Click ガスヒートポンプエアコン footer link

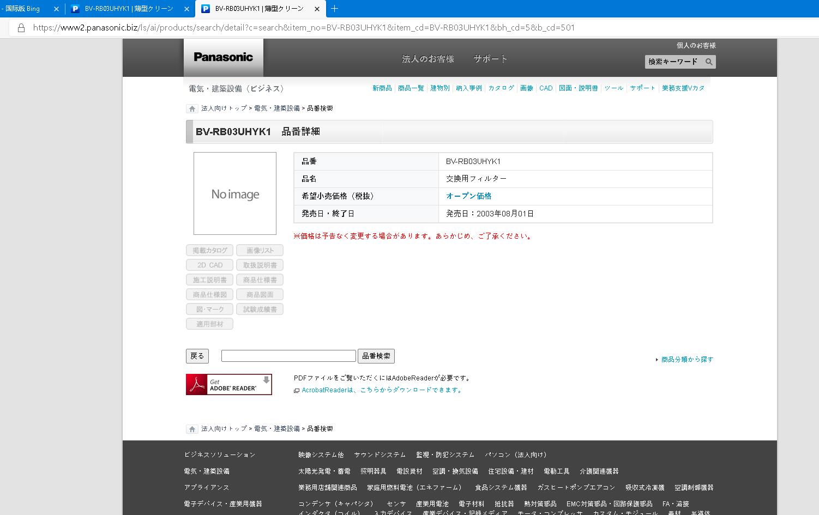coord(576,488)
